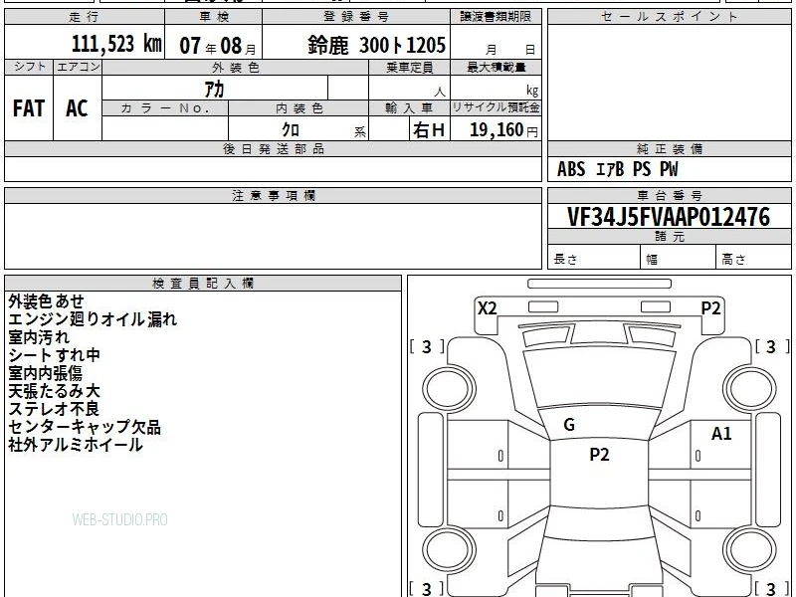Select the FAT shift value
Image resolution: width=796 pixels, height=597 pixels.
(x=29, y=108)
